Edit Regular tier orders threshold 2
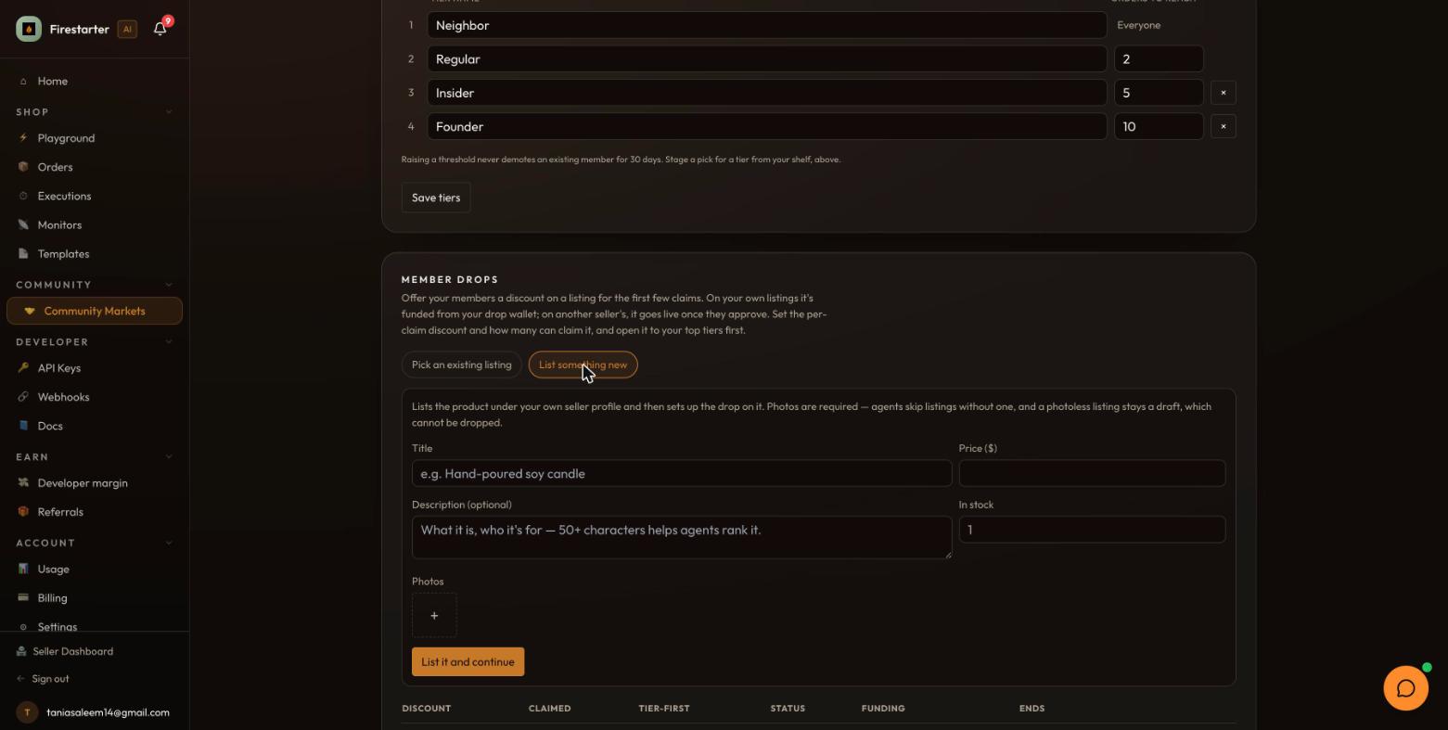1448x730 pixels. tap(1159, 59)
